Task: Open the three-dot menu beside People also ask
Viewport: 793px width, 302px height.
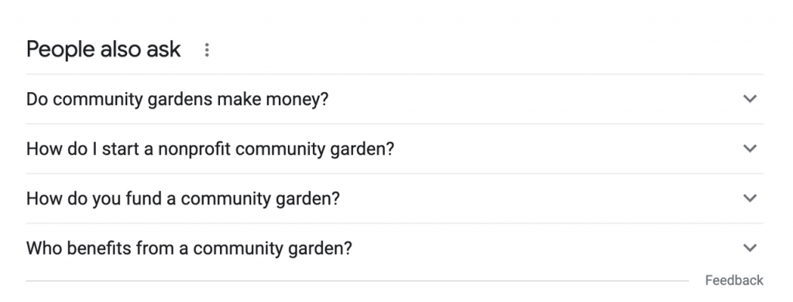Action: click(x=206, y=50)
